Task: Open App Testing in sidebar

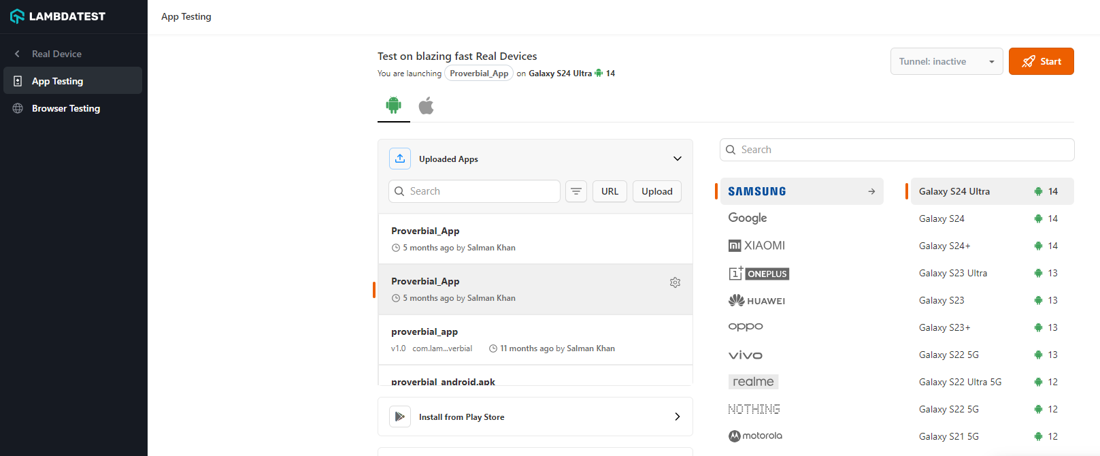Action: pyautogui.click(x=58, y=81)
